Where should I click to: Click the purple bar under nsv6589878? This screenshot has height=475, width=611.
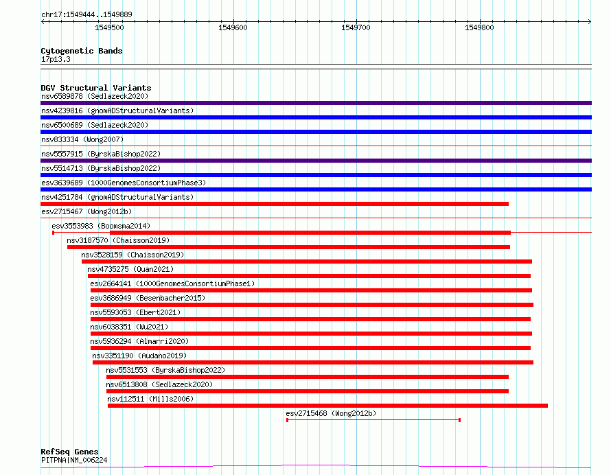(x=316, y=103)
